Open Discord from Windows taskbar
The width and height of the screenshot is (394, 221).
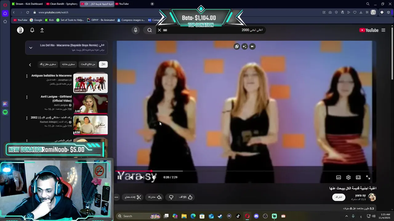pos(256,216)
